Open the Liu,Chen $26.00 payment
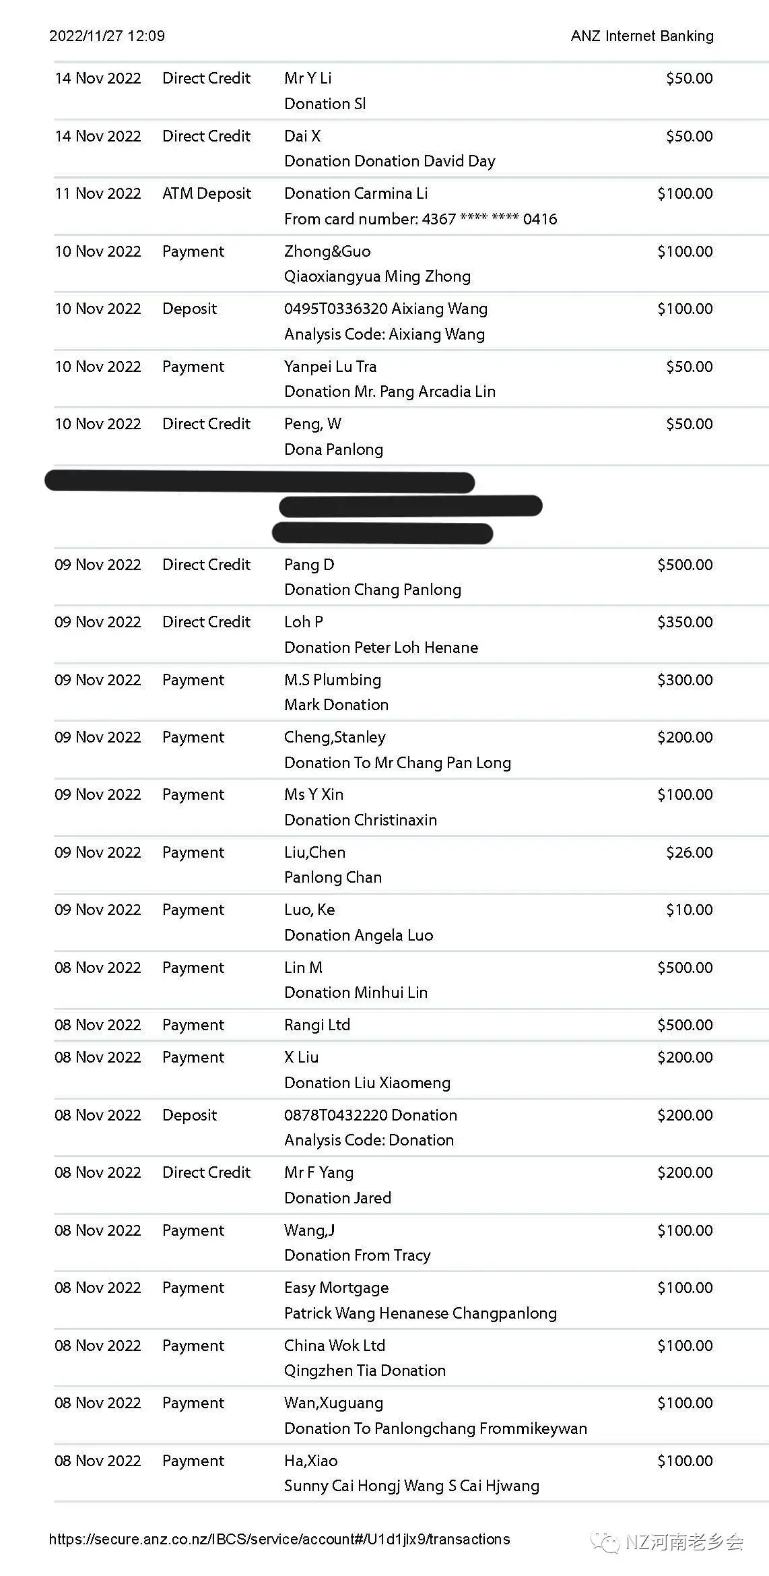769x1576 pixels. [411, 865]
